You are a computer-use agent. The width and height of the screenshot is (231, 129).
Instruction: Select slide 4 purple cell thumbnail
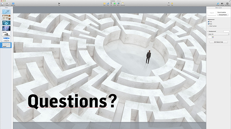click(6, 28)
